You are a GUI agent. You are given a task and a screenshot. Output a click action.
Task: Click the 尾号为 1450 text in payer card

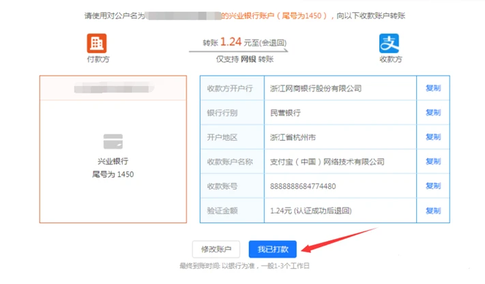[x=113, y=174]
